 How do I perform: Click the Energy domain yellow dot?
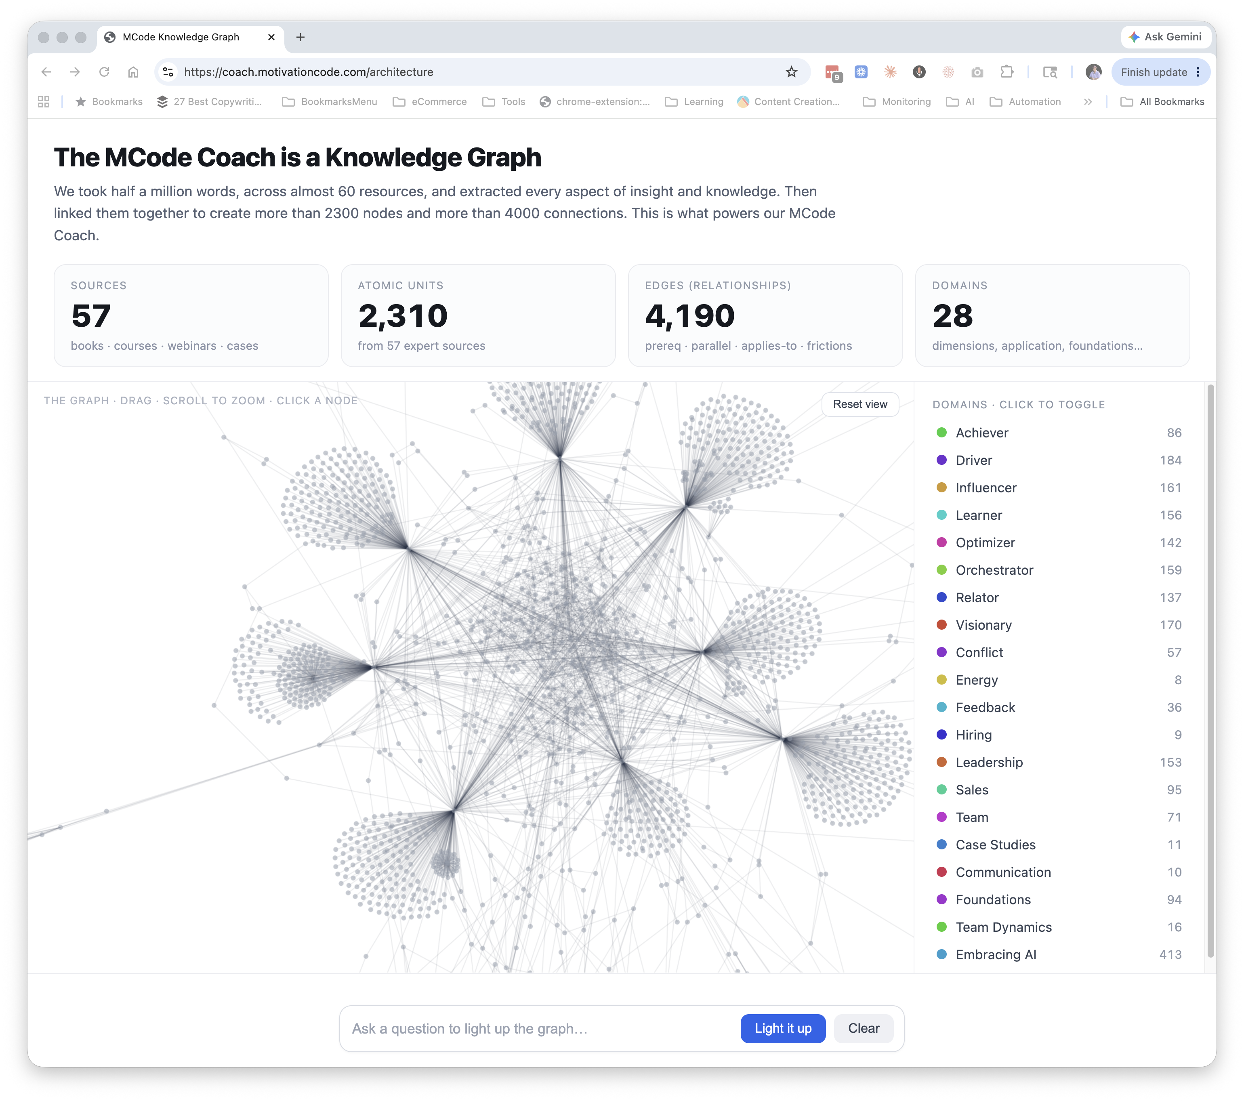tap(941, 680)
